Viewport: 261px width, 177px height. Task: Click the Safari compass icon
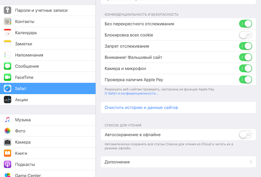(x=8, y=89)
